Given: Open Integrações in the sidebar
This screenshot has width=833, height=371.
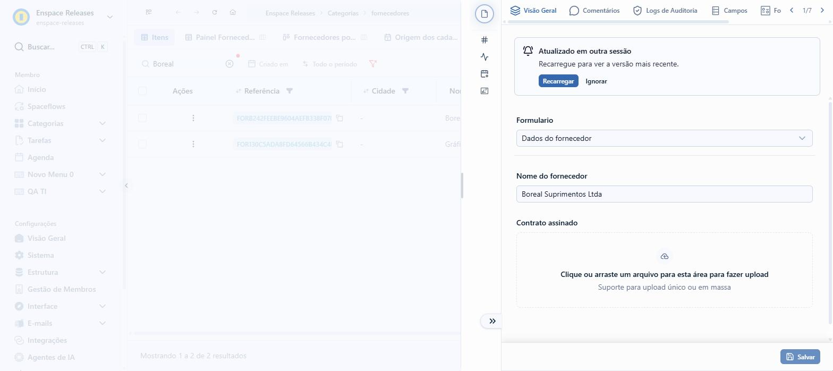Looking at the screenshot, I should click(x=47, y=340).
